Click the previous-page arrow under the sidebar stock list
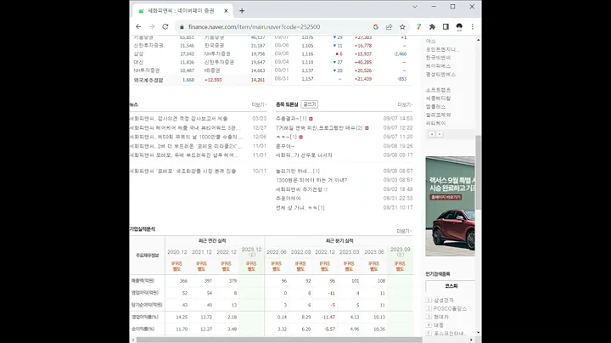 432,134
